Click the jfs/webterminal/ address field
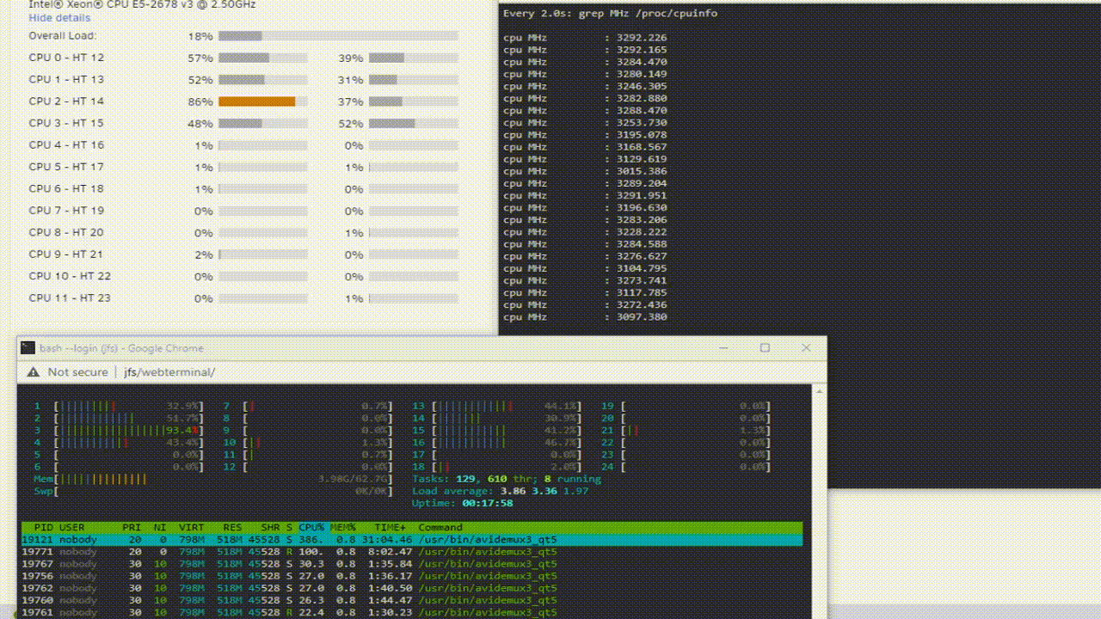Image resolution: width=1101 pixels, height=619 pixels. pyautogui.click(x=169, y=372)
